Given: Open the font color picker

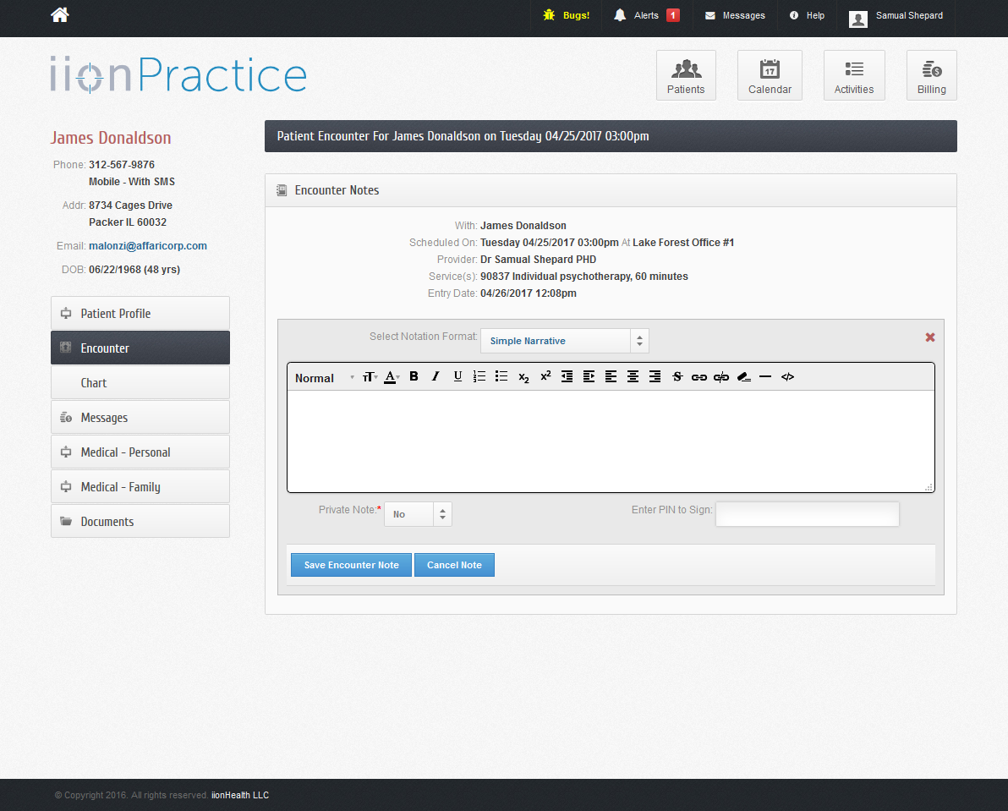Looking at the screenshot, I should (392, 377).
